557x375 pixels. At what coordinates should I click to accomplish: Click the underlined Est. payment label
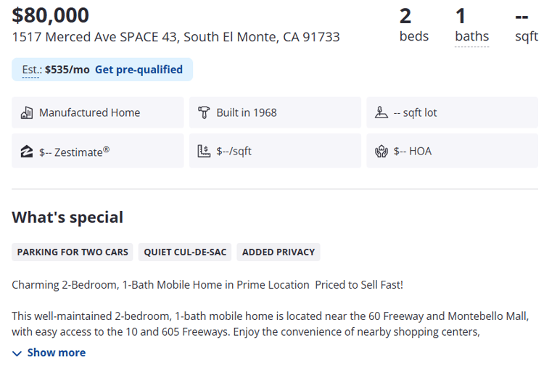point(30,70)
